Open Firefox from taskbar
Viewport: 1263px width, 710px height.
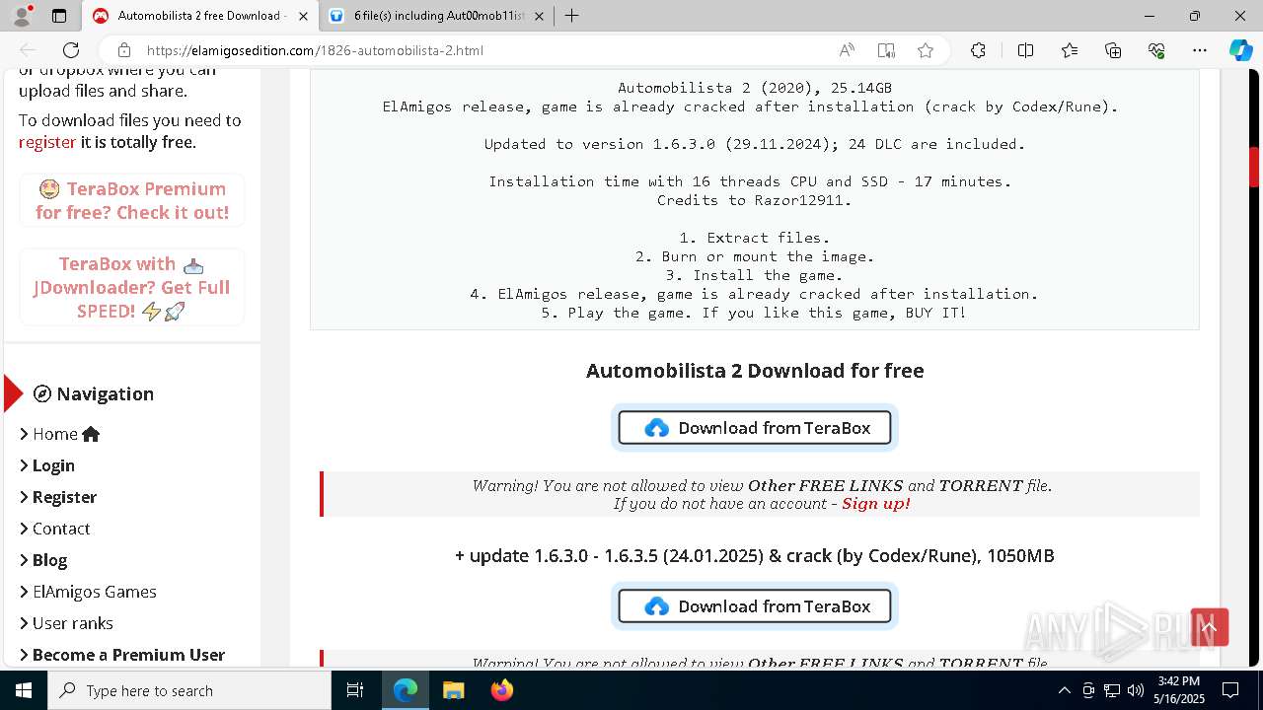click(x=501, y=690)
